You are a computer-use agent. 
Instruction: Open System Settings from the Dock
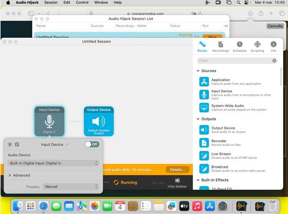pos(223,206)
